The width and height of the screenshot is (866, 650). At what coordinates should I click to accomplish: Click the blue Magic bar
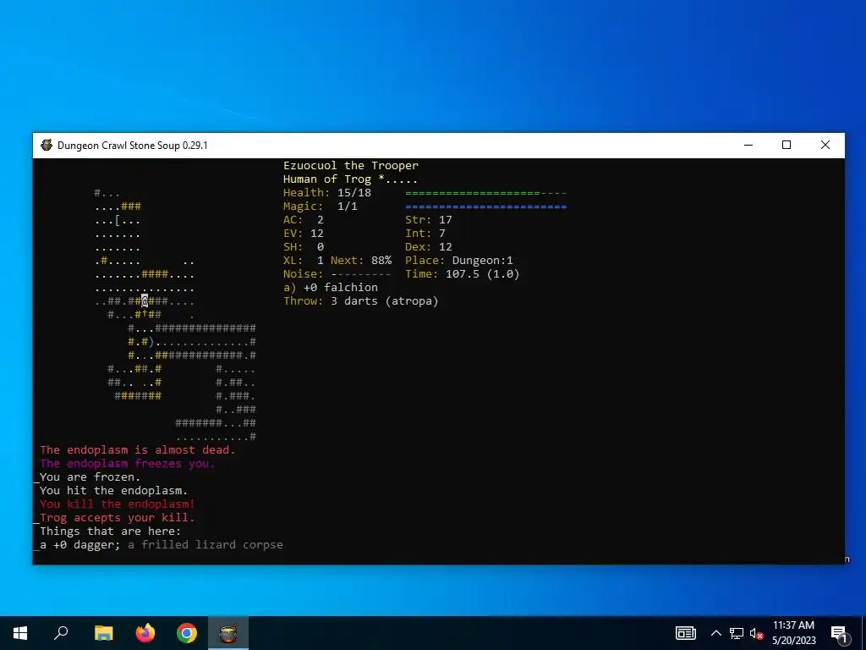pos(486,207)
